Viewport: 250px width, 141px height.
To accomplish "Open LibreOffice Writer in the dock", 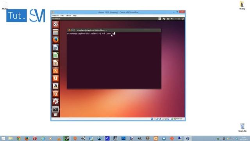I will 55,47.
